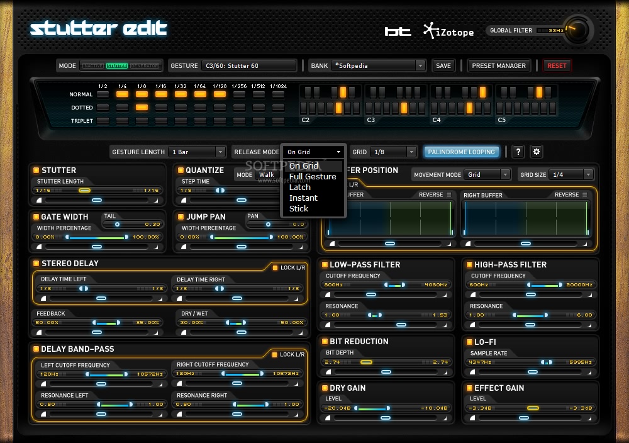
Task: Toggle the Lo-Fi module power icon
Action: (x=469, y=342)
